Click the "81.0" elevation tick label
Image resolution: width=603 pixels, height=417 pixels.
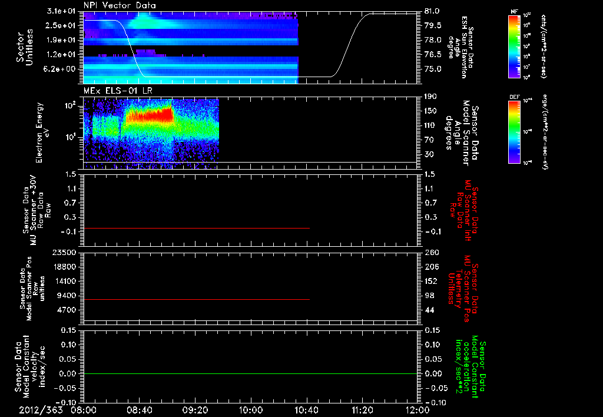[432, 11]
